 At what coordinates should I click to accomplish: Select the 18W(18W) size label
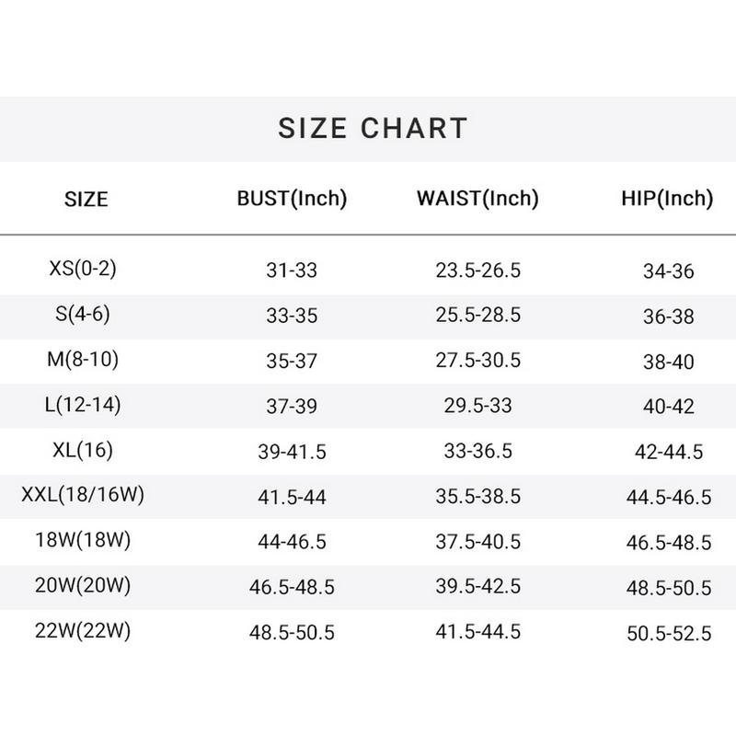point(83,540)
